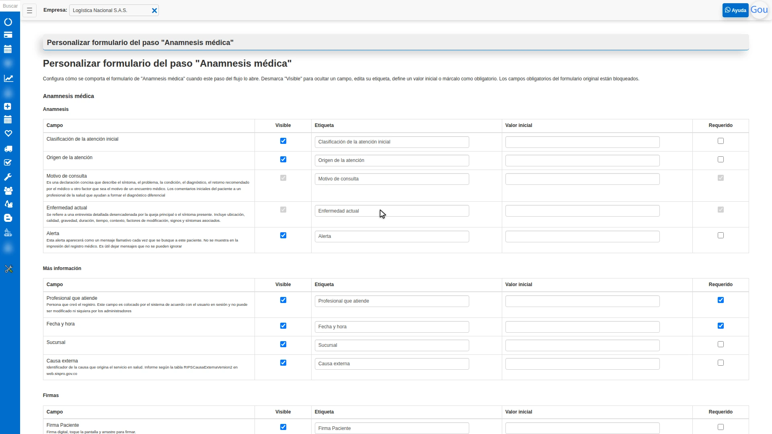Screen dimensions: 772x434
Task: Open the checked box tasks icon in sidebar
Action: [8, 163]
